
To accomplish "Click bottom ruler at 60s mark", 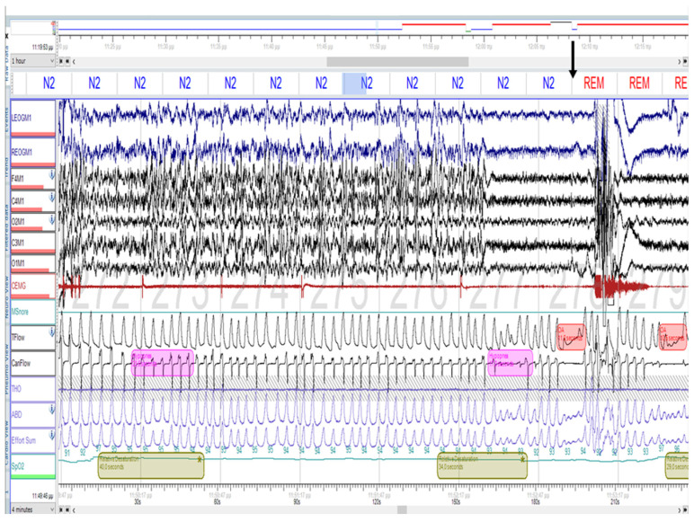I will [x=217, y=501].
